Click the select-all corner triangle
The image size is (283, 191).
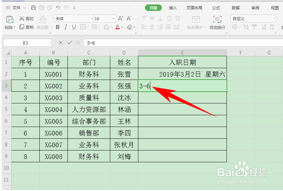point(8,53)
